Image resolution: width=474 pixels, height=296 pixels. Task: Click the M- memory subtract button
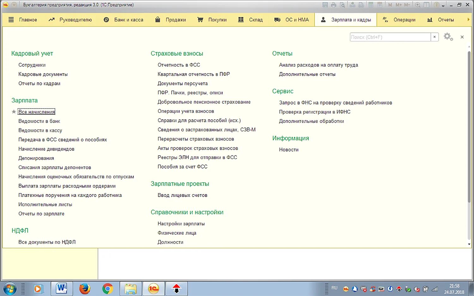(x=407, y=5)
